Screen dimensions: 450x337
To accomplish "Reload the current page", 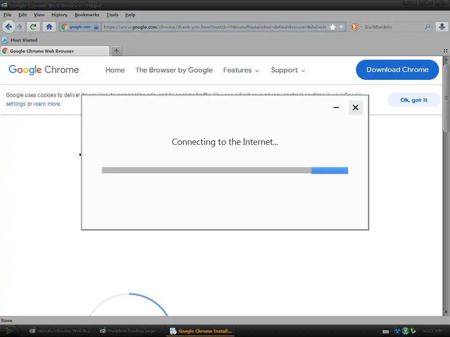I will [33, 27].
